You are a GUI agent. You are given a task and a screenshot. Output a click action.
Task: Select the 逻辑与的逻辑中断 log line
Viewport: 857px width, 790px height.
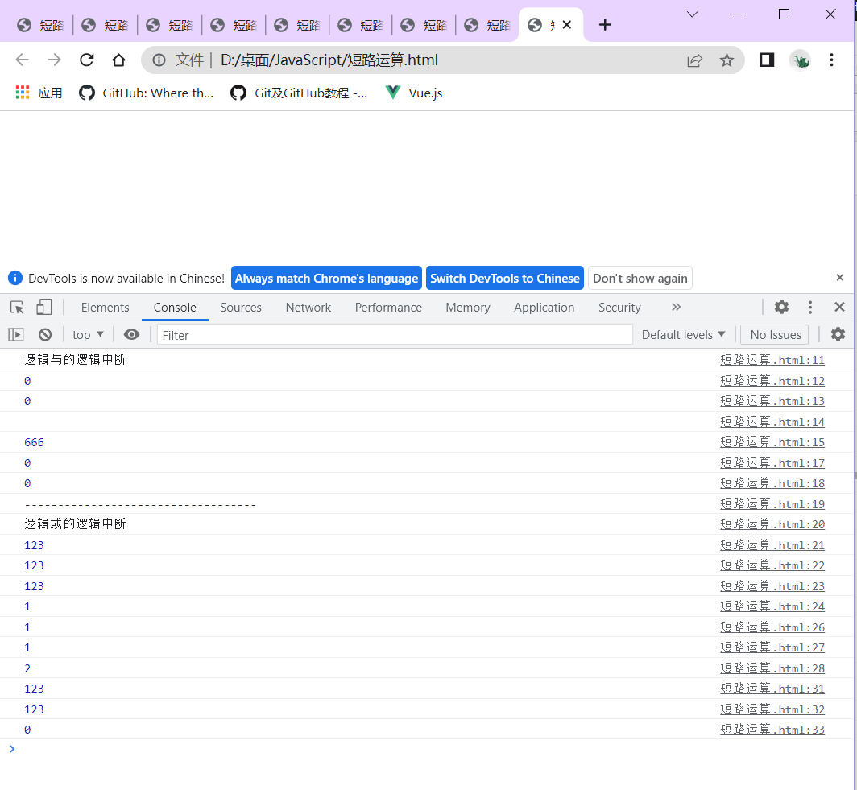point(76,360)
